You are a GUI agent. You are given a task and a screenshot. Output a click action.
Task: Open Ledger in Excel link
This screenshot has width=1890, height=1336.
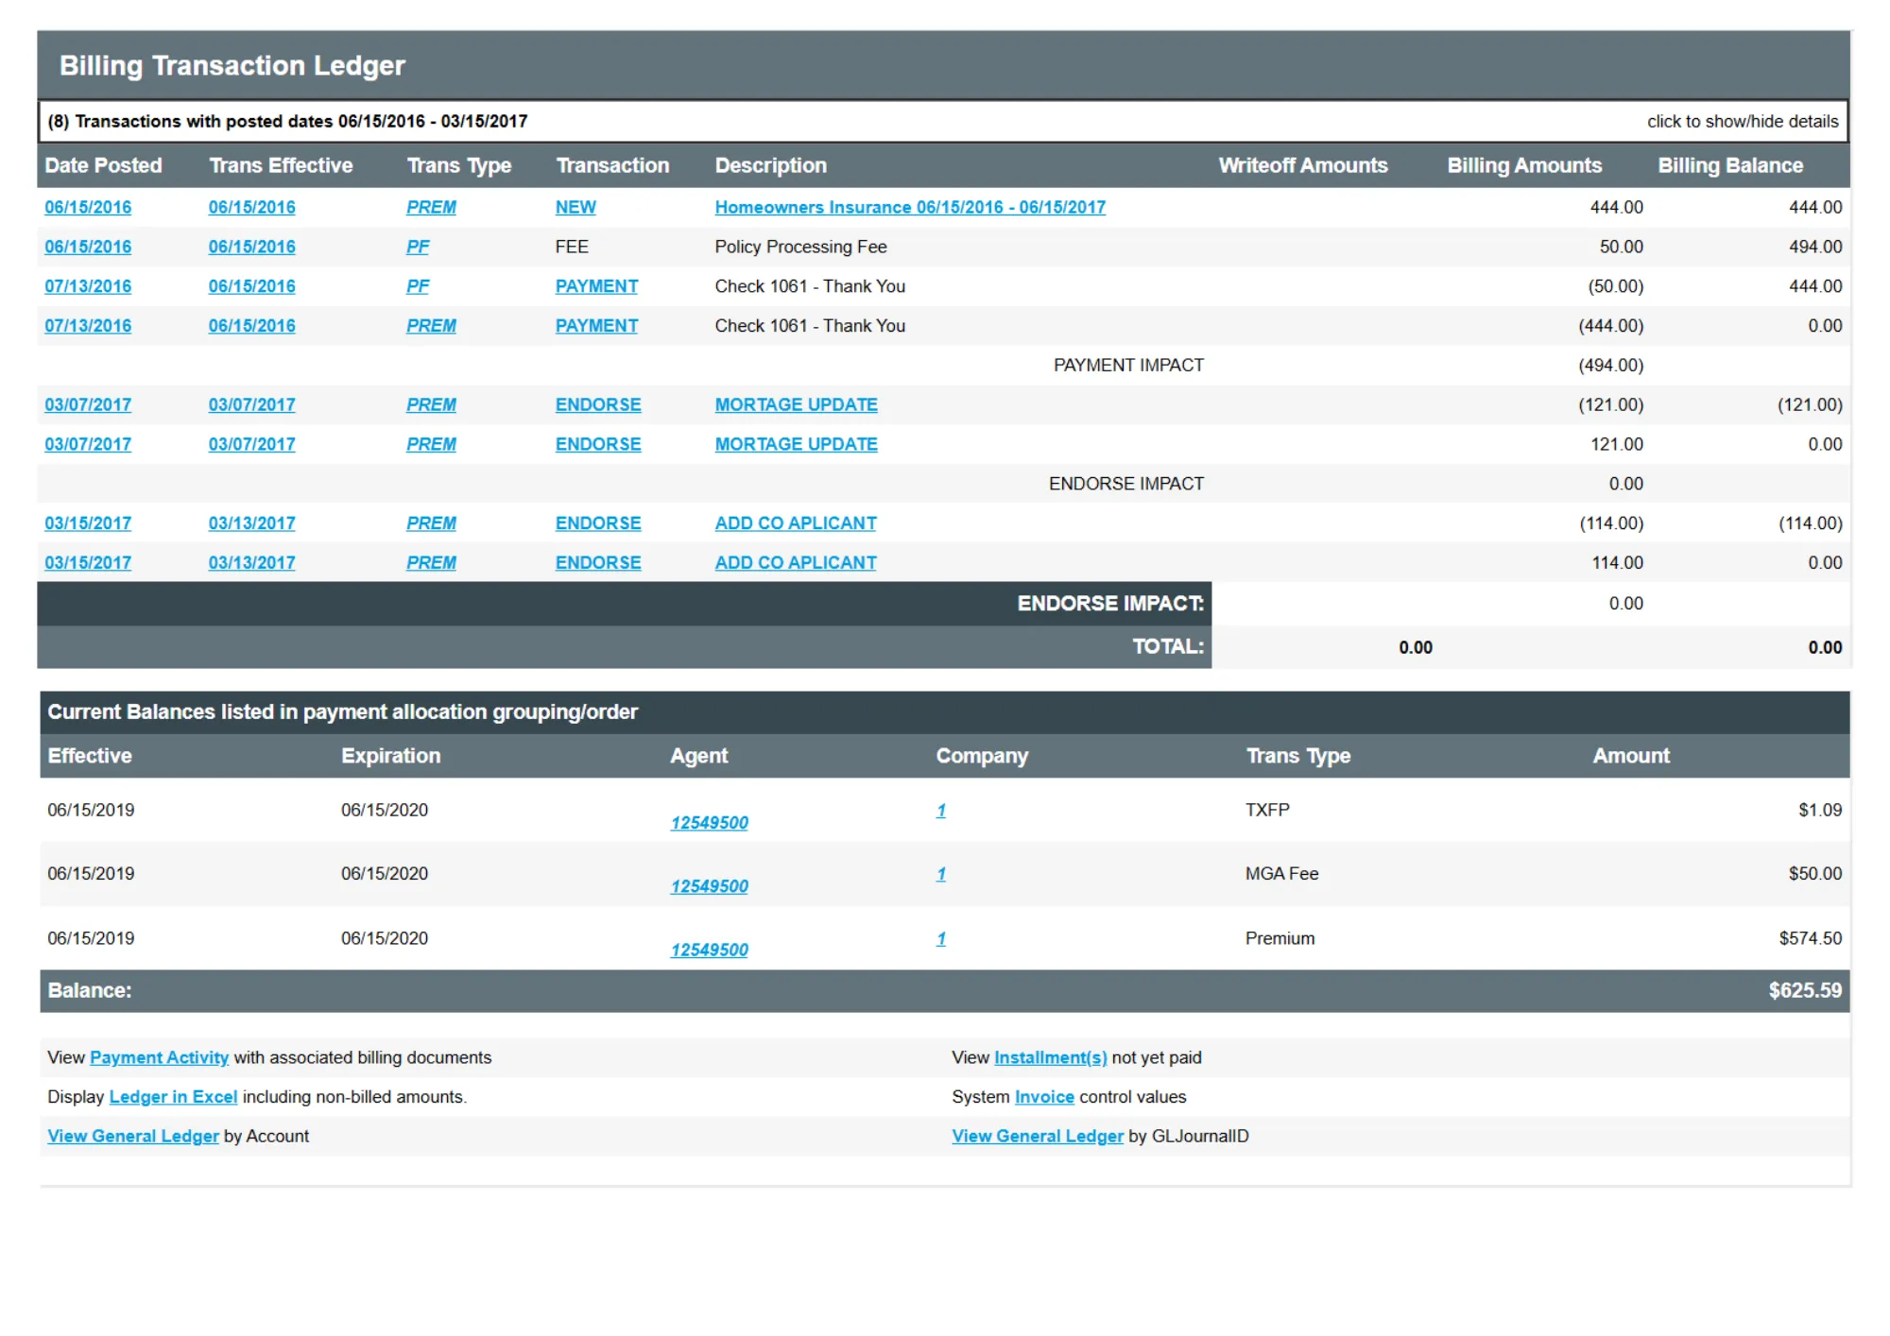coord(173,1097)
